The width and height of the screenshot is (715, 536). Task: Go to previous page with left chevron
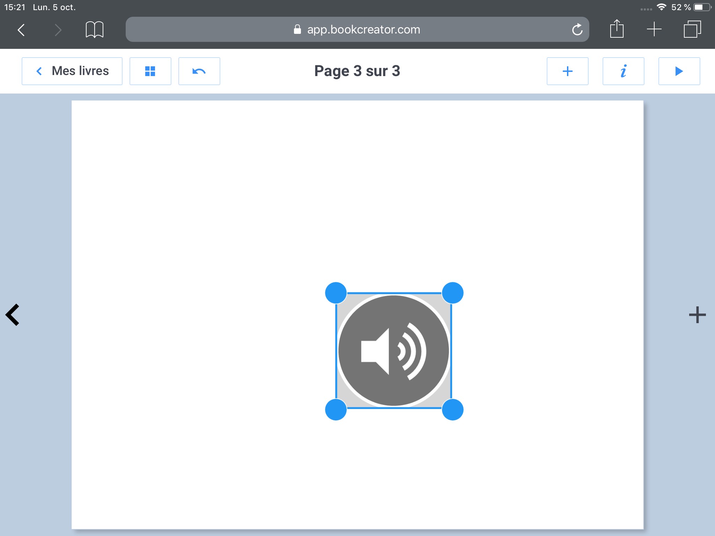[13, 315]
